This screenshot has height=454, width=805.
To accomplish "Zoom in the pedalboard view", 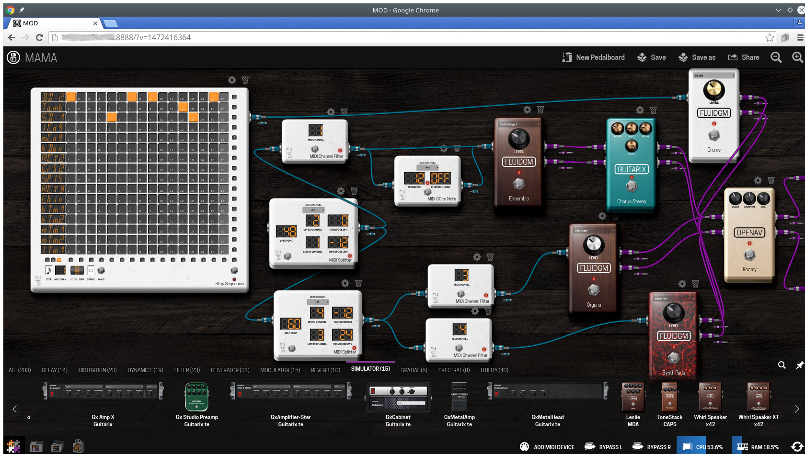I will [797, 57].
